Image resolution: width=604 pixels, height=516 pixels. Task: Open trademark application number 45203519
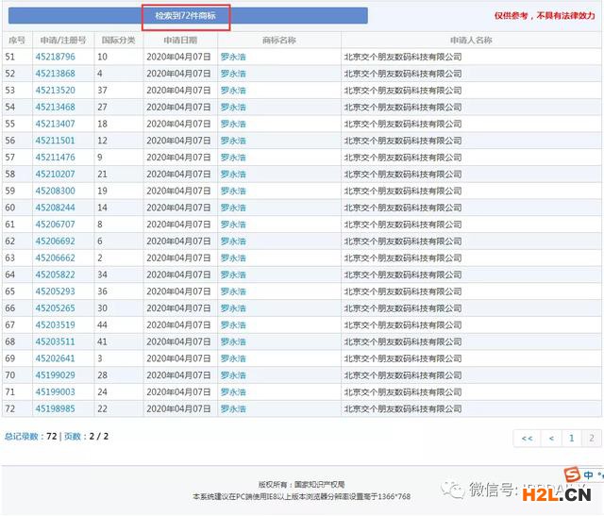click(x=55, y=325)
